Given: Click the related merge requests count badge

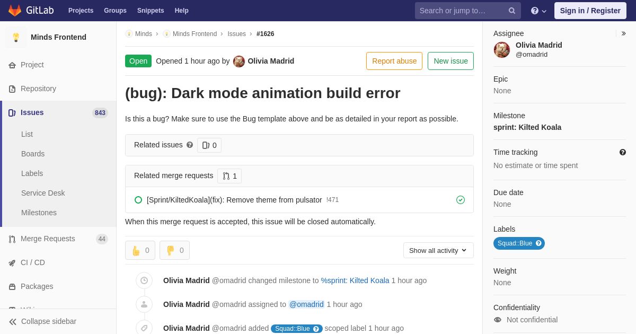Looking at the screenshot, I should pyautogui.click(x=229, y=176).
